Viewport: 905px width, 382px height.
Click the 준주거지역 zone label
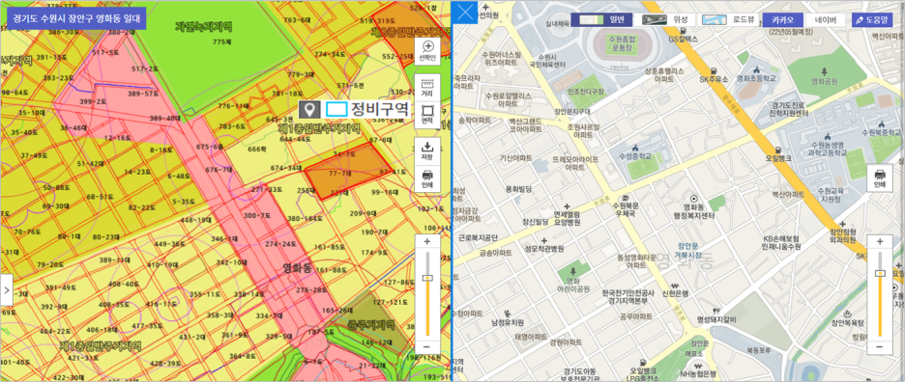pyautogui.click(x=370, y=325)
